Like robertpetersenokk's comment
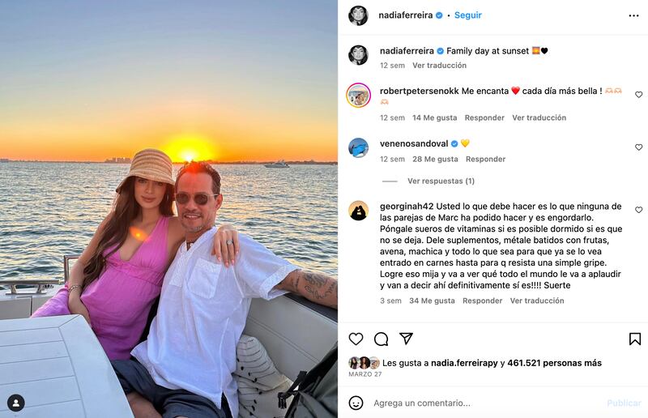The width and height of the screenshot is (648, 418). tap(638, 95)
